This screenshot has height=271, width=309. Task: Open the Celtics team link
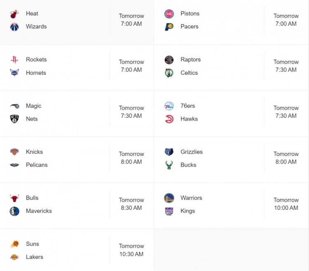(189, 73)
